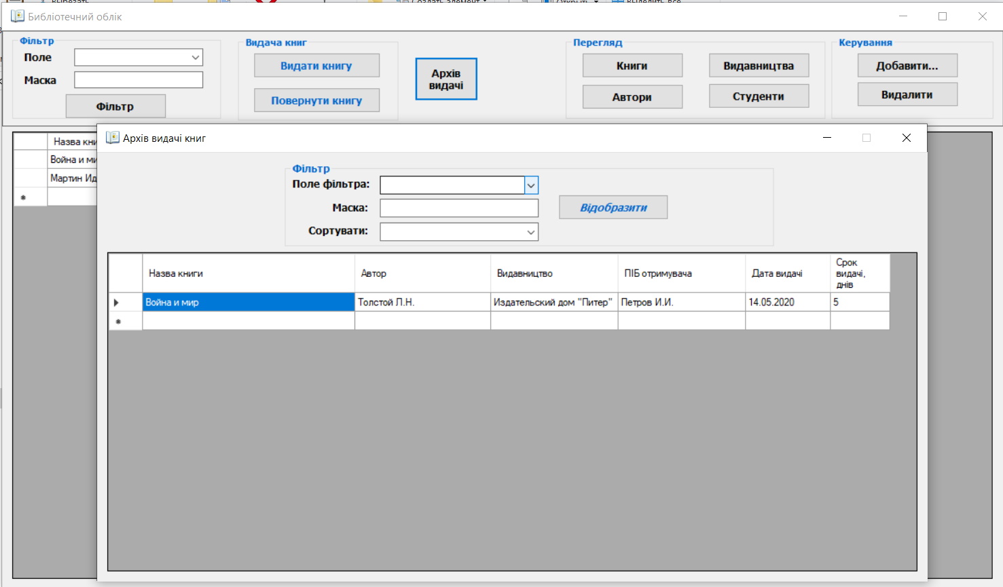
Task: Select the Война и мир cell in archive
Action: [249, 303]
